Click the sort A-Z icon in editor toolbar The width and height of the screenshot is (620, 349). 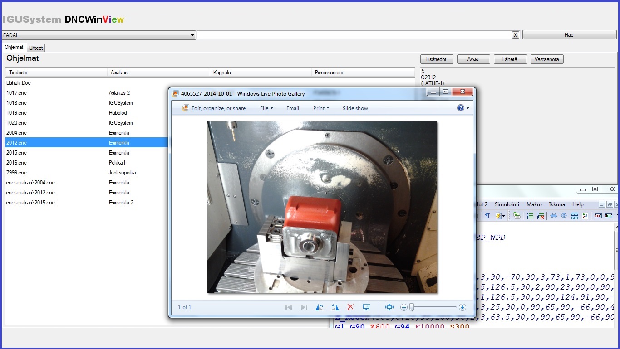click(x=586, y=216)
